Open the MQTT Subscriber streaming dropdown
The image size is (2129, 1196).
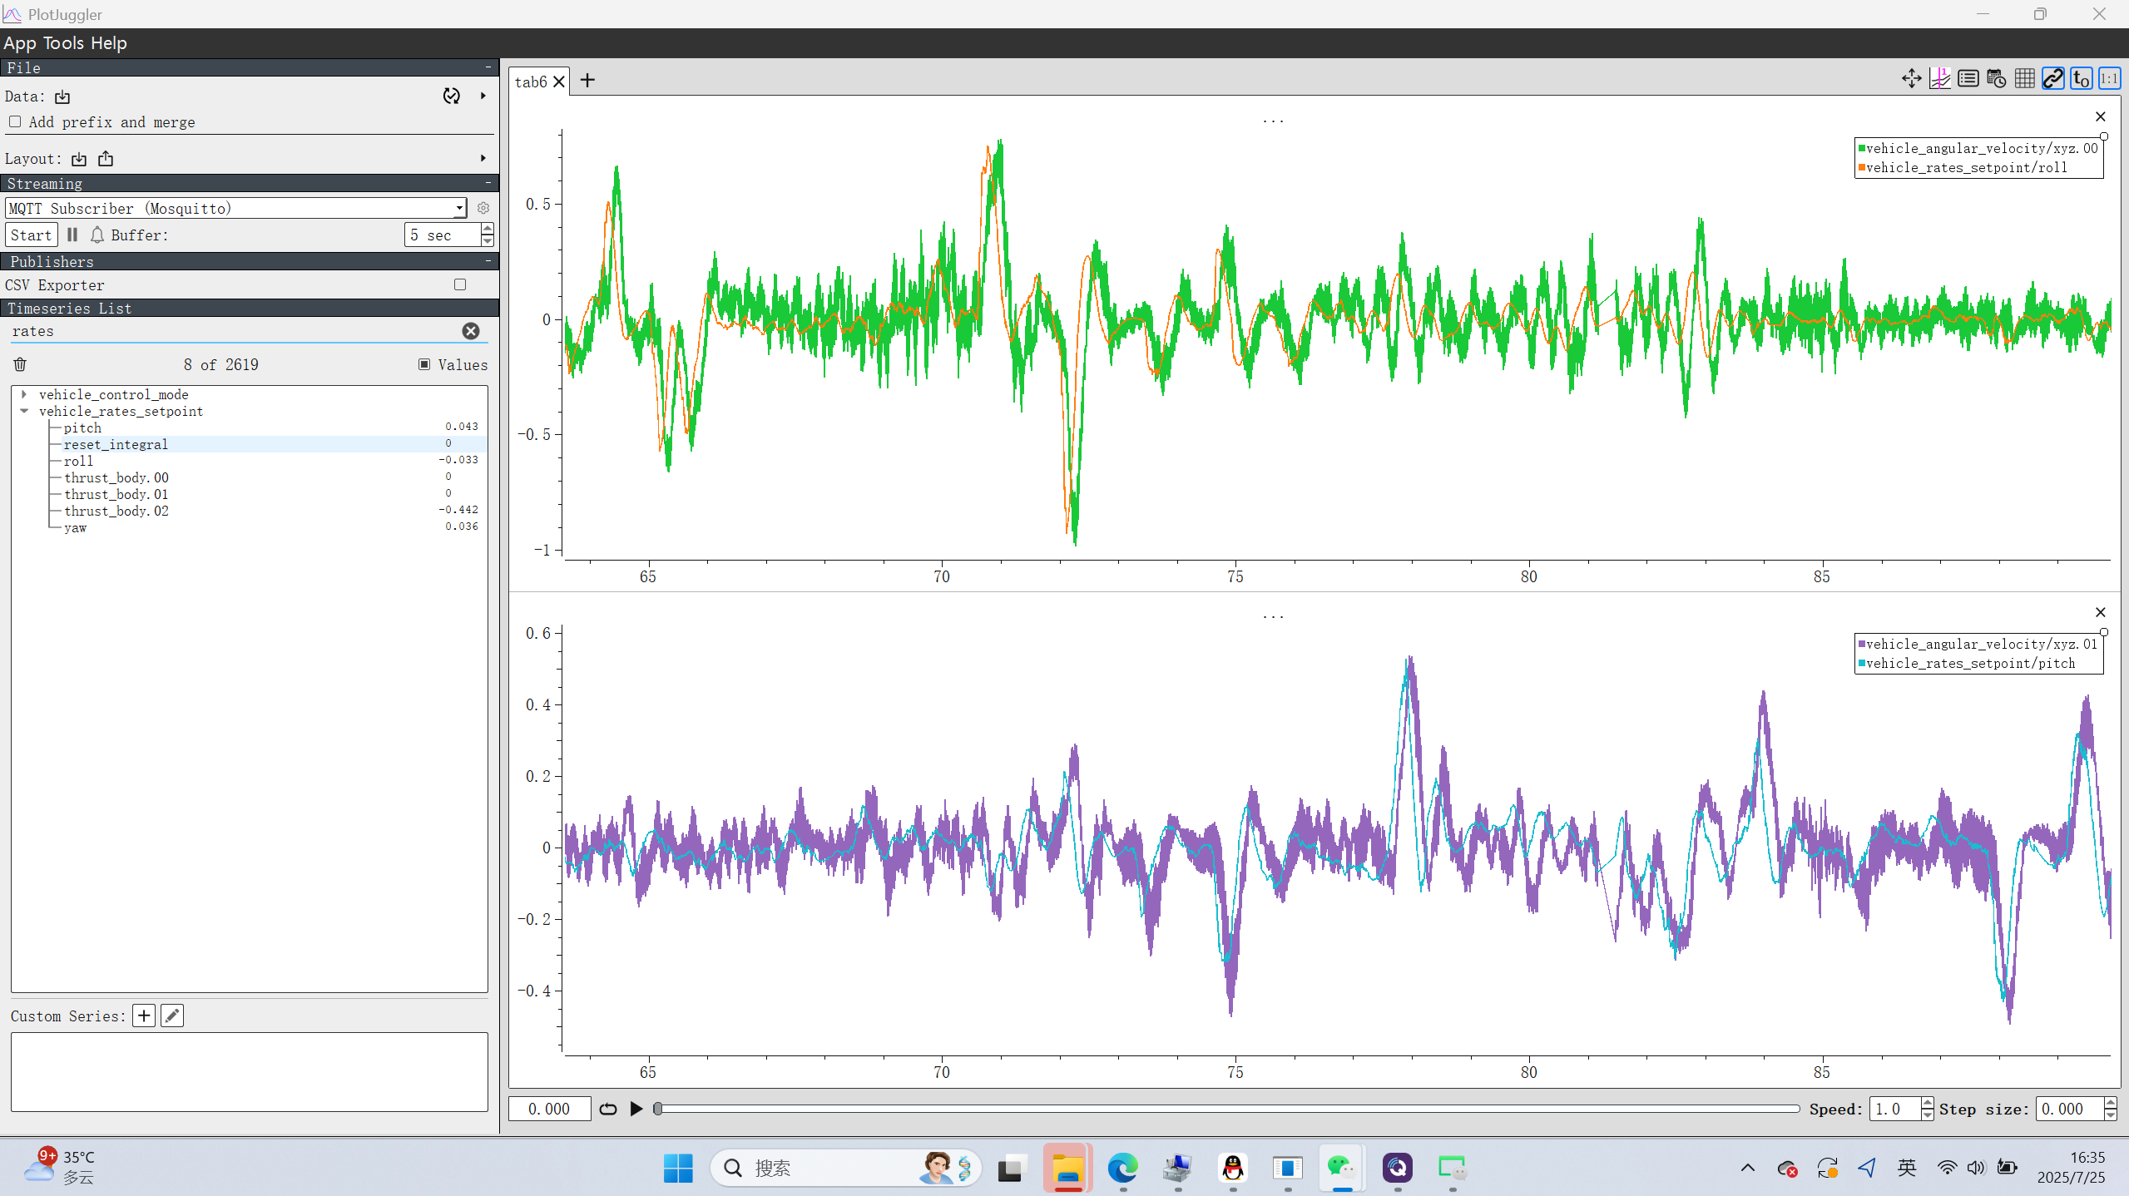pos(235,208)
